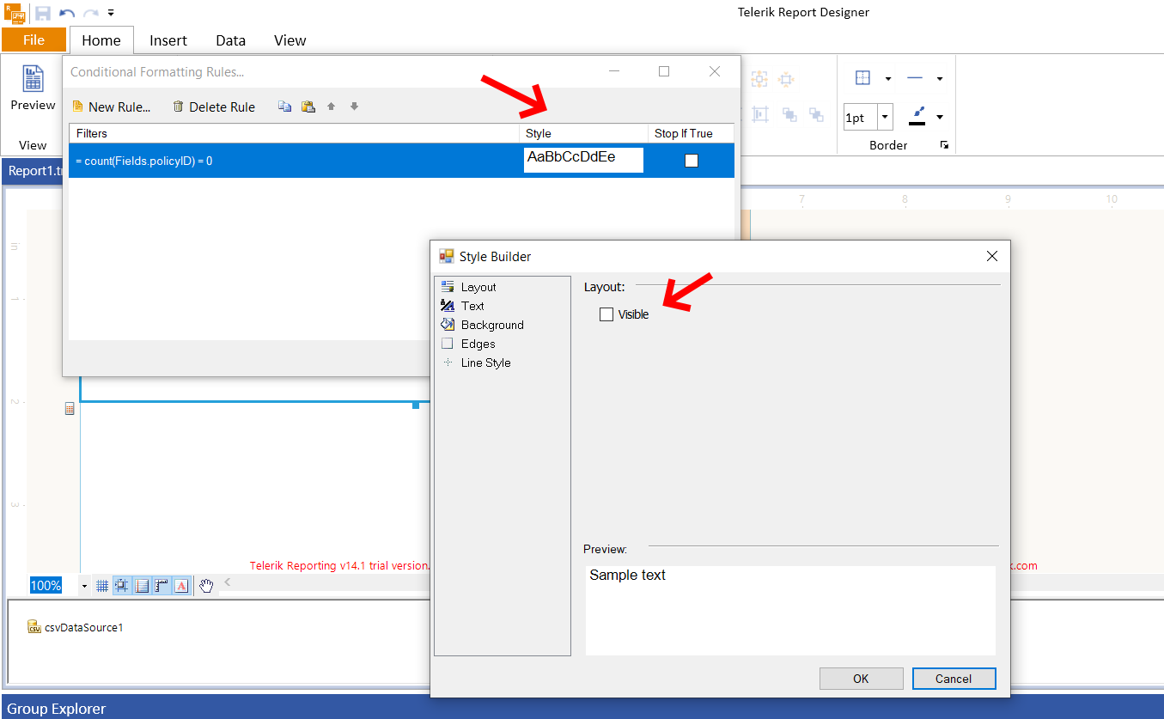Viewport: 1164px width, 719px height.
Task: Click the border line style icon
Action: point(915,78)
